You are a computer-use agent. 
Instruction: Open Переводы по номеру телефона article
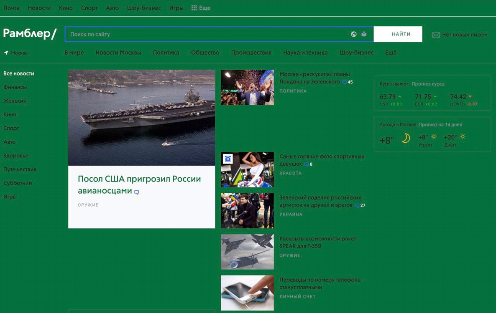click(x=320, y=283)
